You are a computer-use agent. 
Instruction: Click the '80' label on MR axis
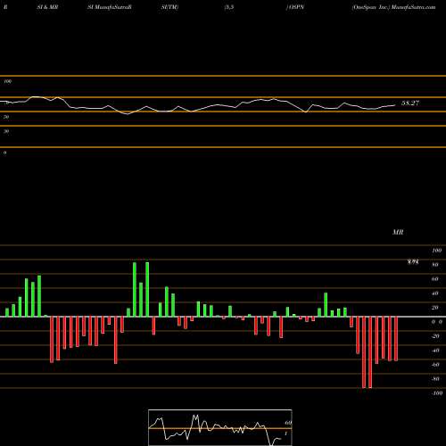tap(435, 265)
